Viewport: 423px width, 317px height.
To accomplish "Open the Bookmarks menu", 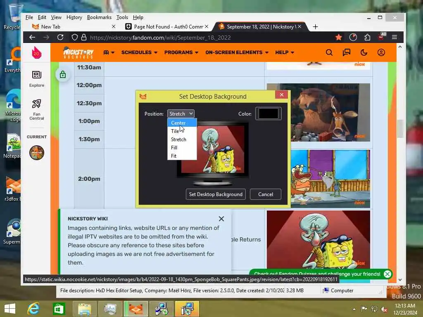I will [x=99, y=17].
